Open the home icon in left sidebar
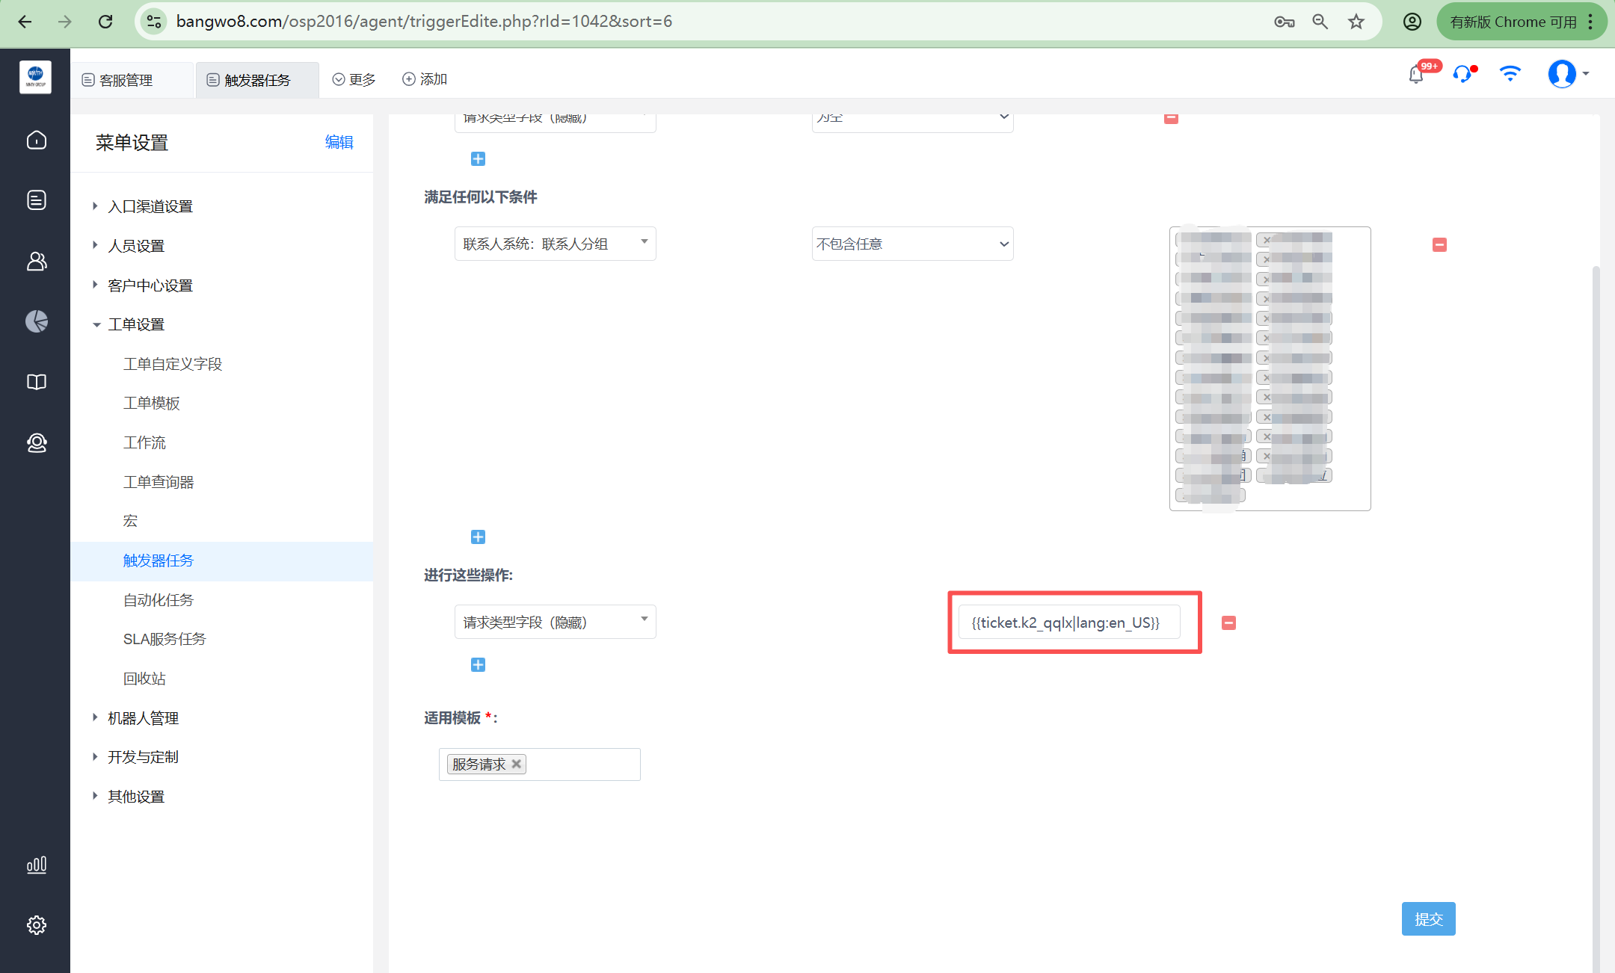This screenshot has height=973, width=1615. (x=36, y=140)
